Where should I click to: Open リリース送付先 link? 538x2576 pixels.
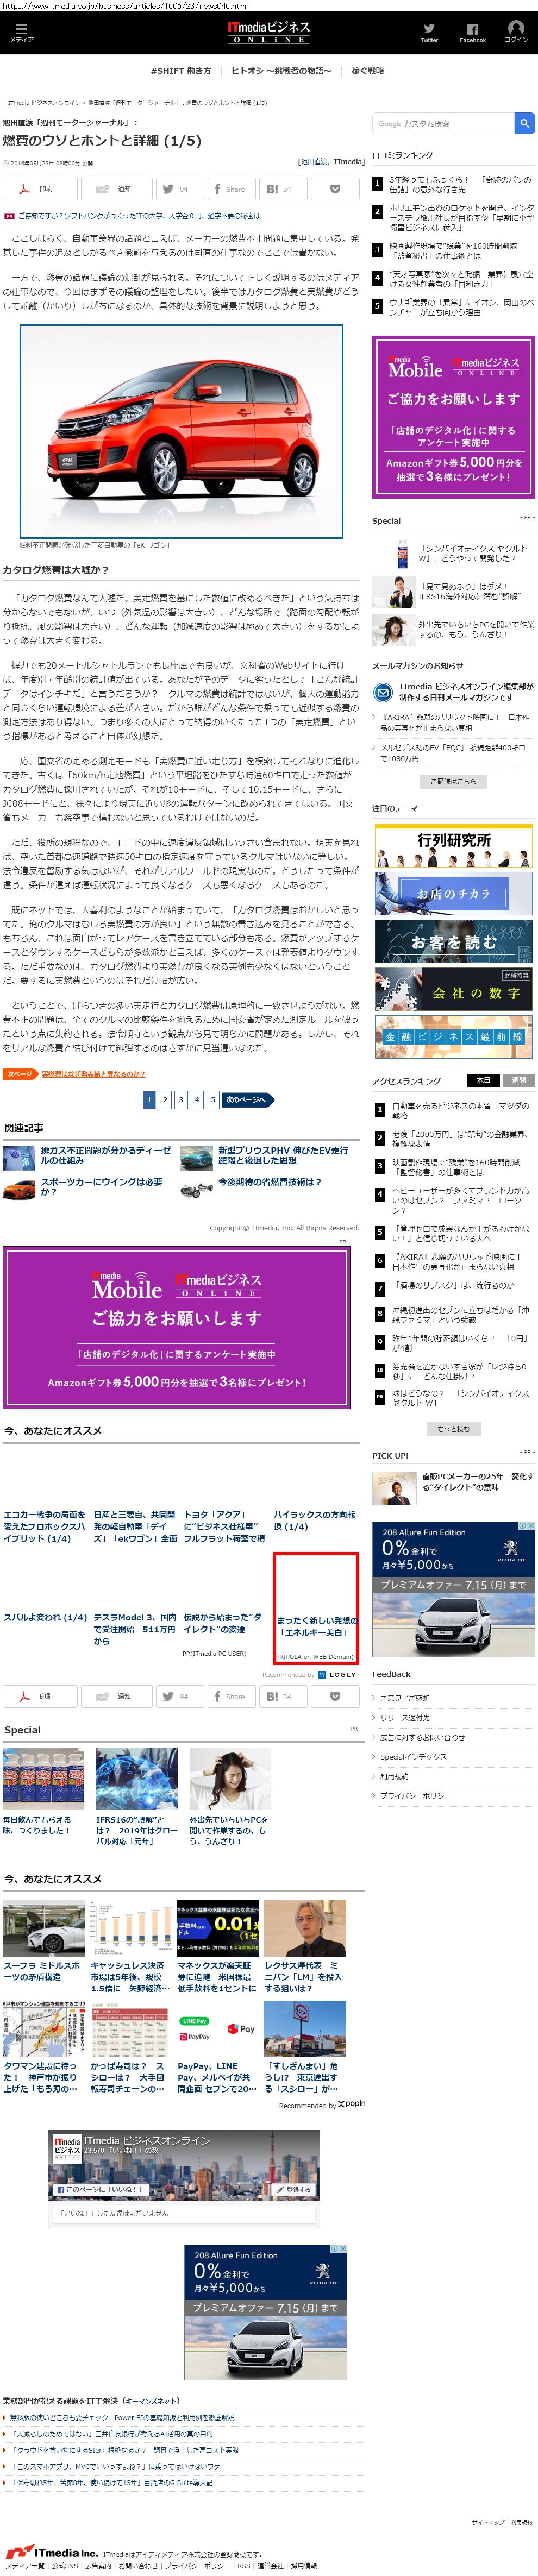[404, 1718]
